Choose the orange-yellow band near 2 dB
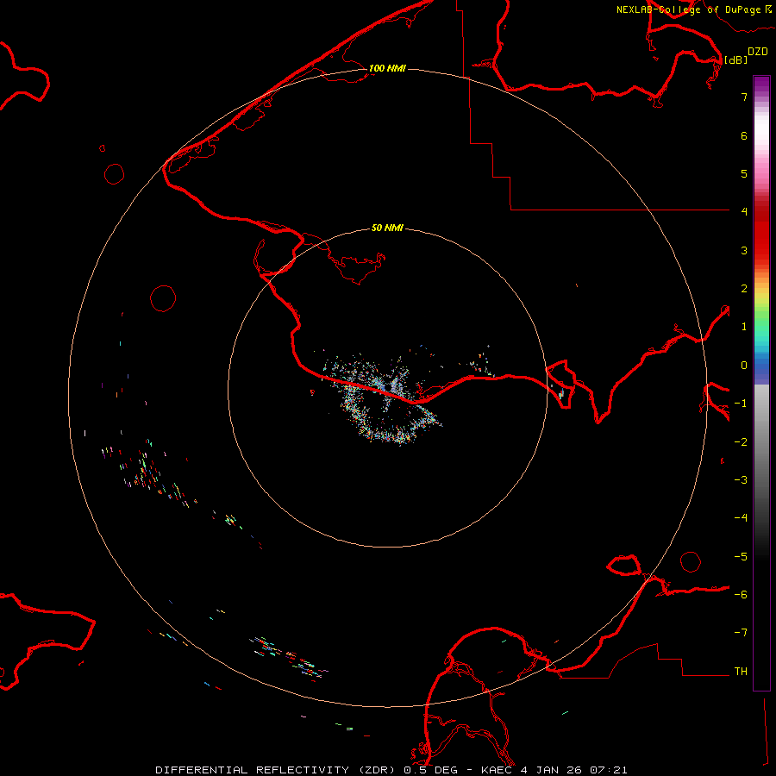 click(x=761, y=289)
